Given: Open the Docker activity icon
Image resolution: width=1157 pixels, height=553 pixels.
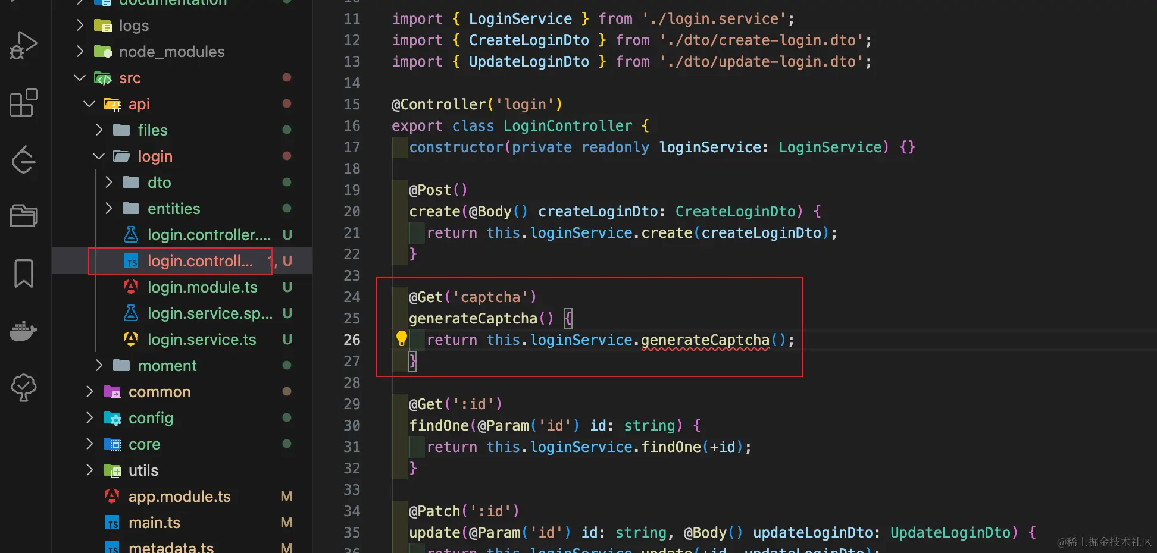Looking at the screenshot, I should 24,331.
